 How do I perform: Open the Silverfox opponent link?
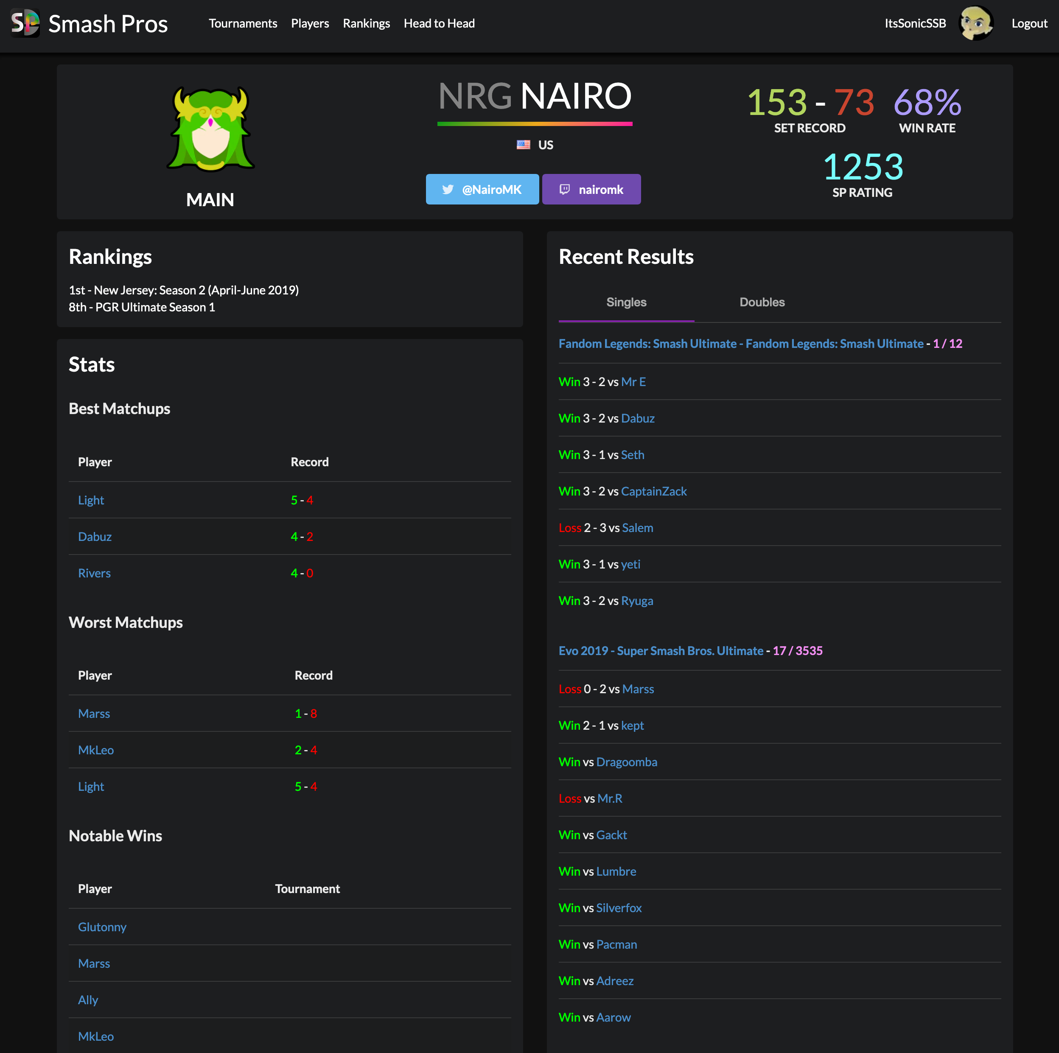coord(619,908)
